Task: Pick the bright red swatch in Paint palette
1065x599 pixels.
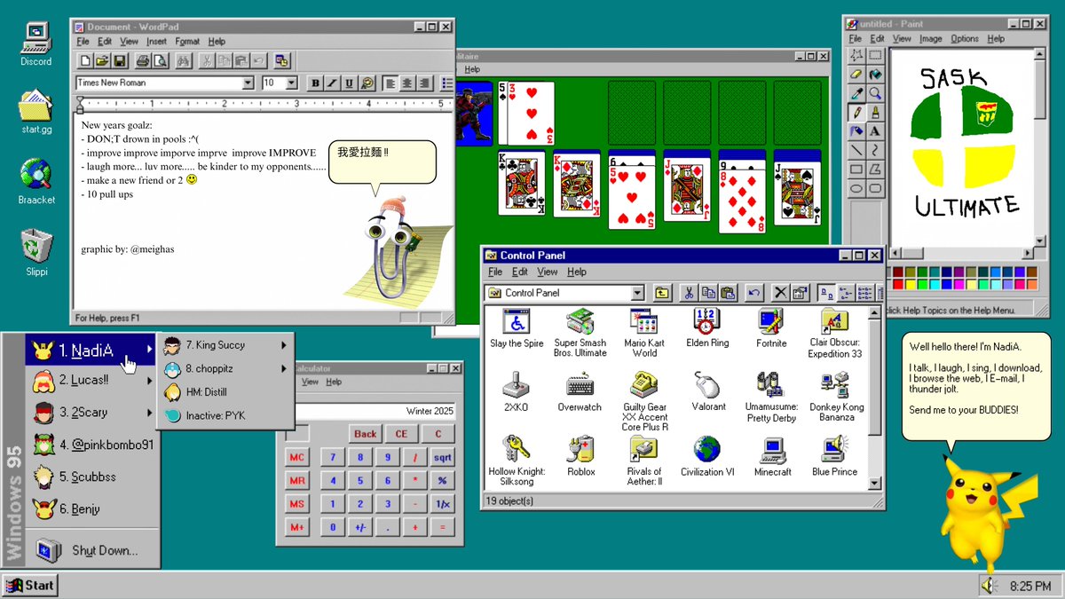Action: click(x=898, y=285)
